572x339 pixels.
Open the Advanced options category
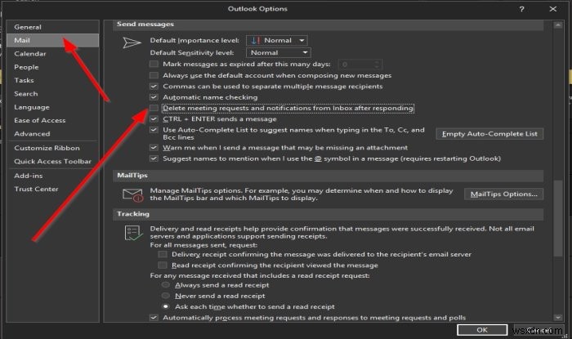tap(52, 134)
